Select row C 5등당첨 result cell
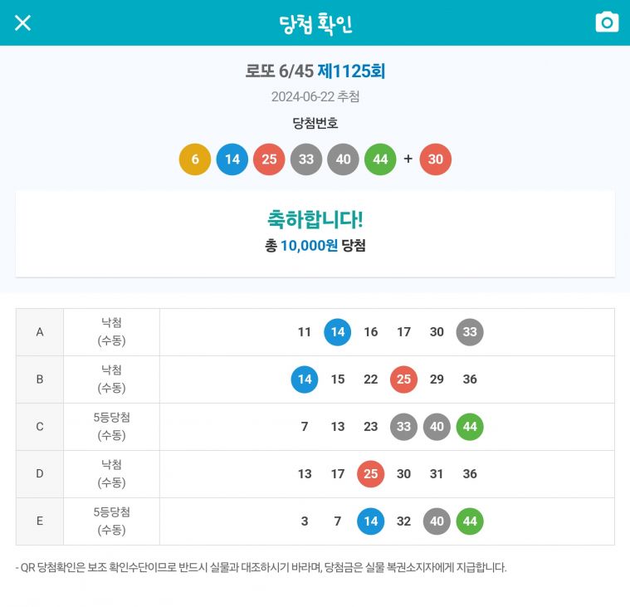The height and width of the screenshot is (607, 630). (111, 427)
